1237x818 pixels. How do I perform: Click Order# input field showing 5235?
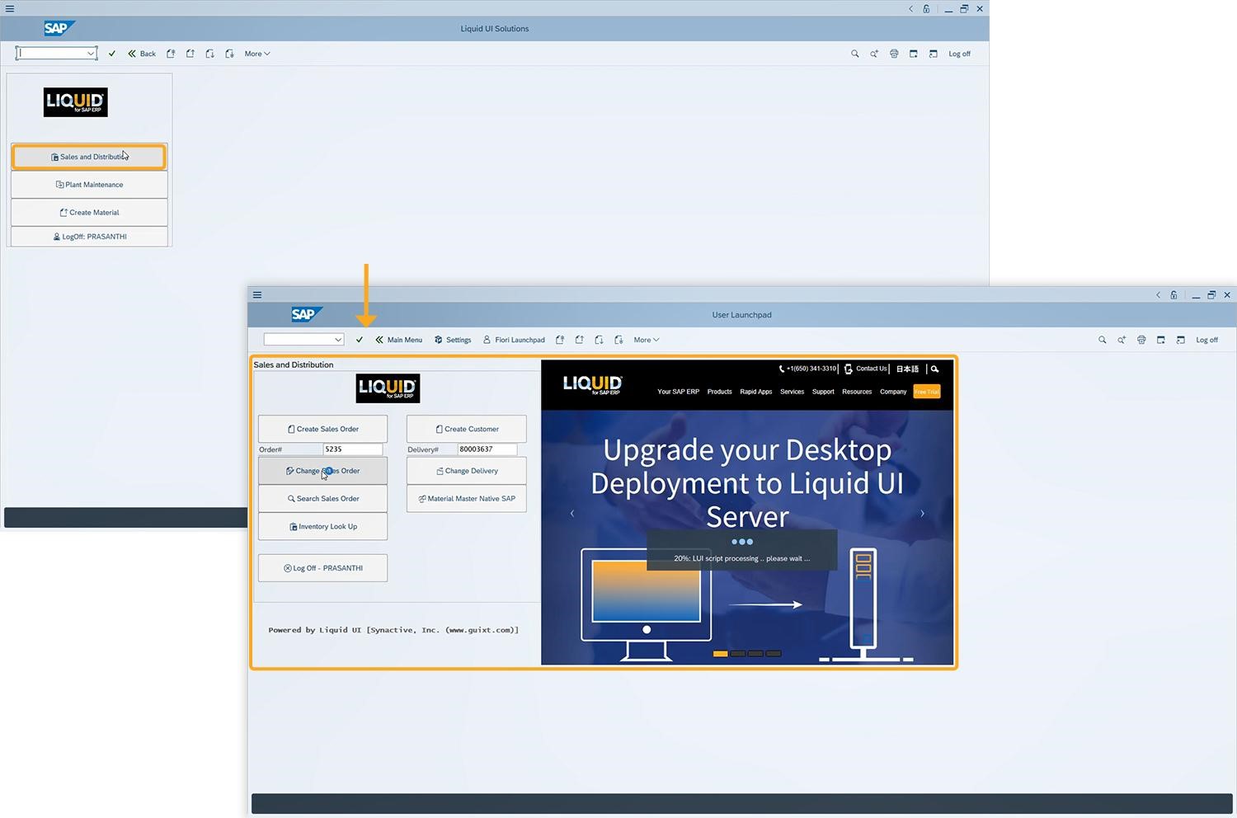pyautogui.click(x=353, y=449)
